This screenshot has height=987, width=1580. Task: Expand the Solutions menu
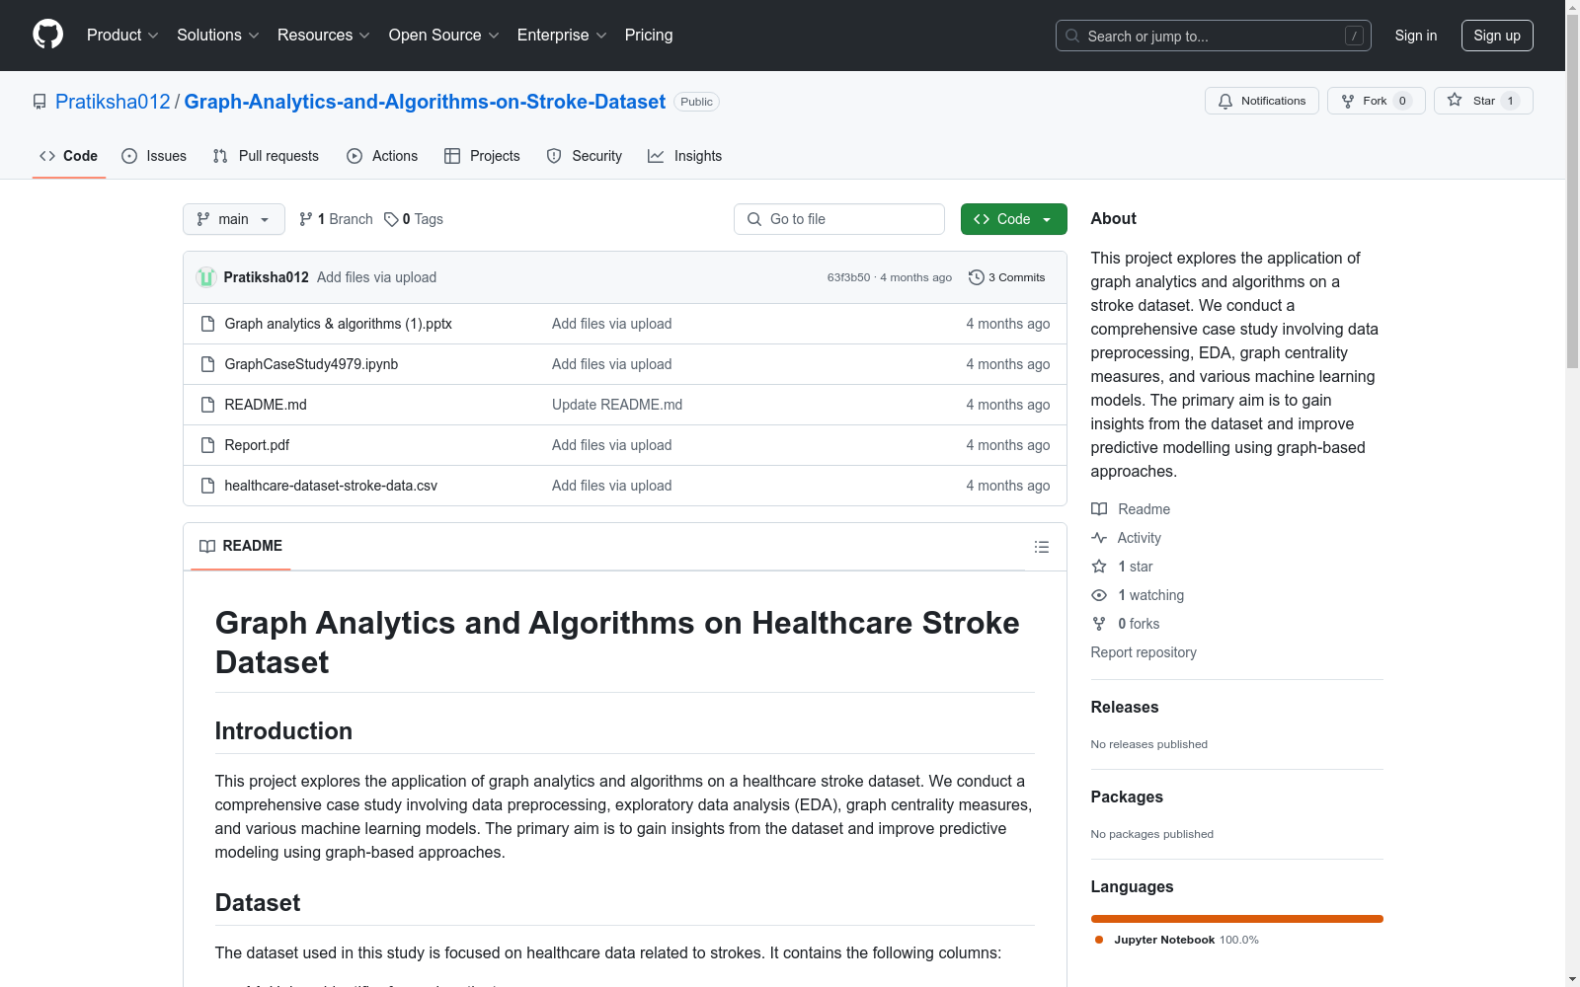tap(218, 35)
